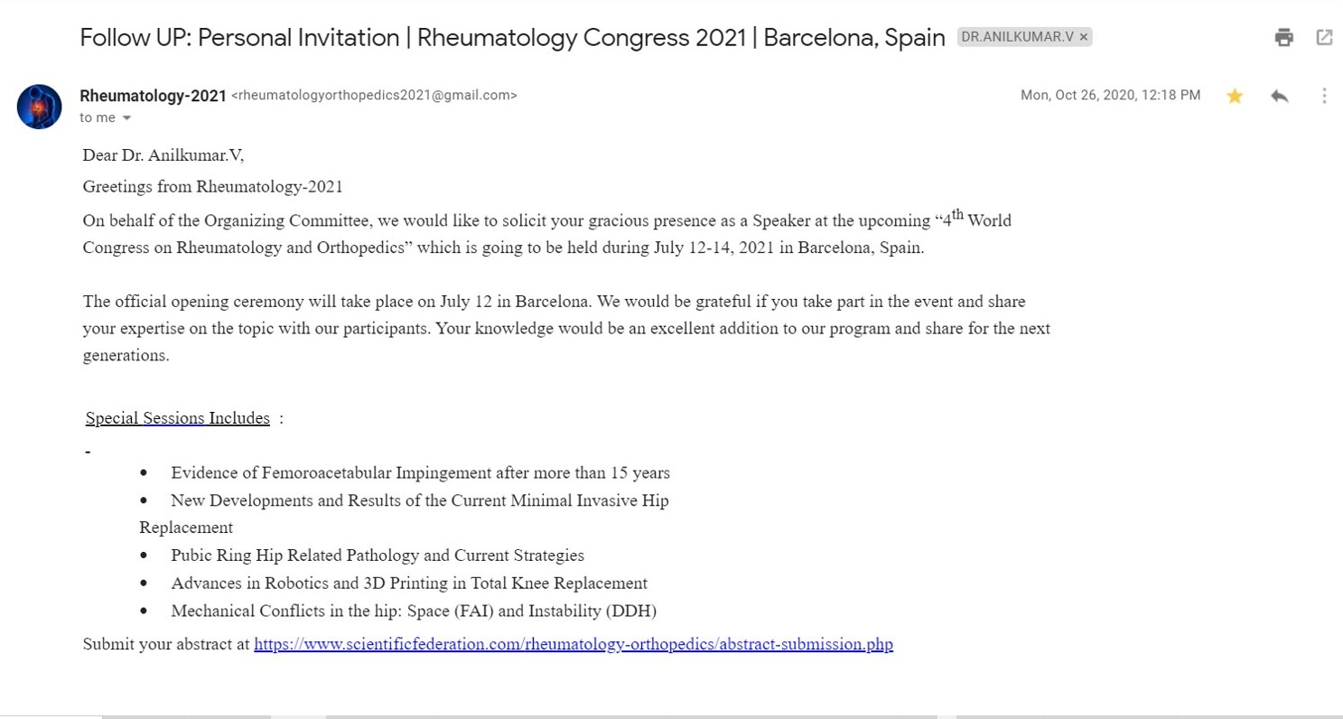Open the DR.ANILKUMAR.V label chip
Screen dimensions: 1343x719
coord(1018,37)
